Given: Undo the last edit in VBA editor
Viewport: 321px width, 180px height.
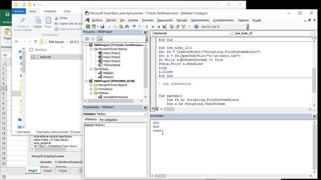Looking at the screenshot, I should click(x=134, y=26).
